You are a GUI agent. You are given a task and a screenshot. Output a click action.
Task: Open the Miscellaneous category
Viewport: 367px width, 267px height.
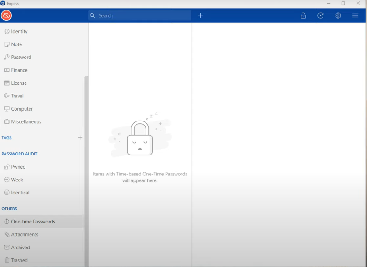click(26, 121)
